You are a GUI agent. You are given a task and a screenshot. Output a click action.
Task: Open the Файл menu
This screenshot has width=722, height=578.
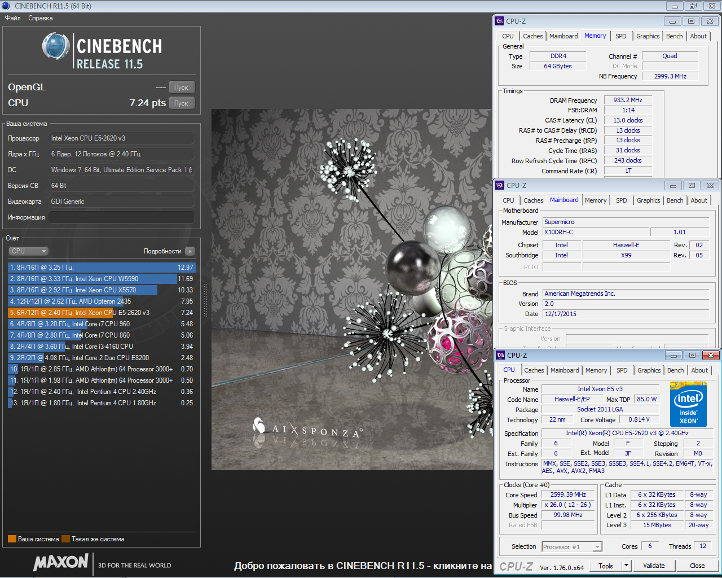[x=13, y=18]
